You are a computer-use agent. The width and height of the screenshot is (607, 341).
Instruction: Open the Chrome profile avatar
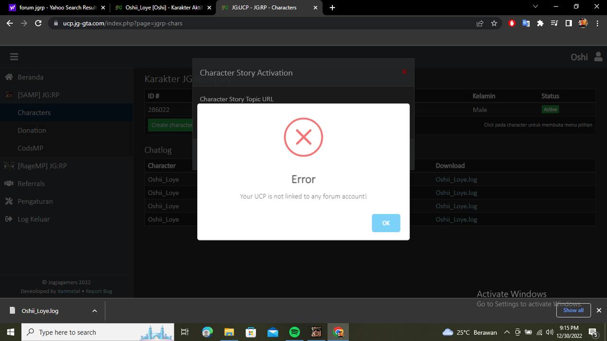[583, 23]
